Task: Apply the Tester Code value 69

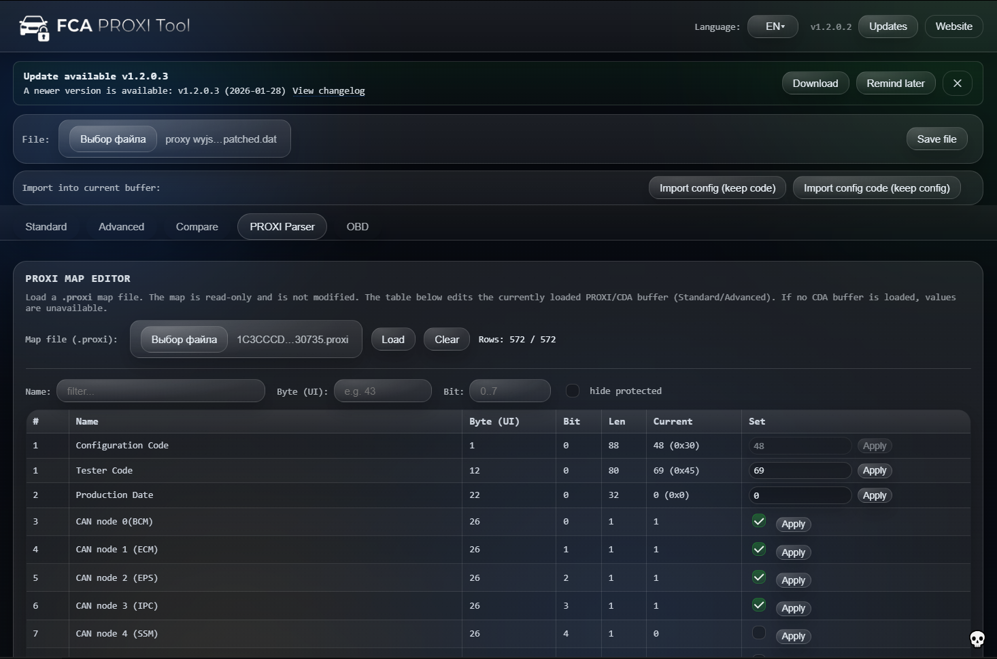Action: [875, 470]
